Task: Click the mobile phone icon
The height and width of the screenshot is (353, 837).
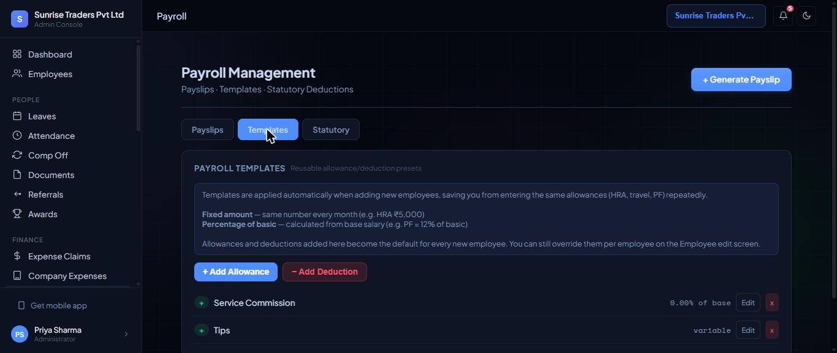Action: pyautogui.click(x=21, y=305)
